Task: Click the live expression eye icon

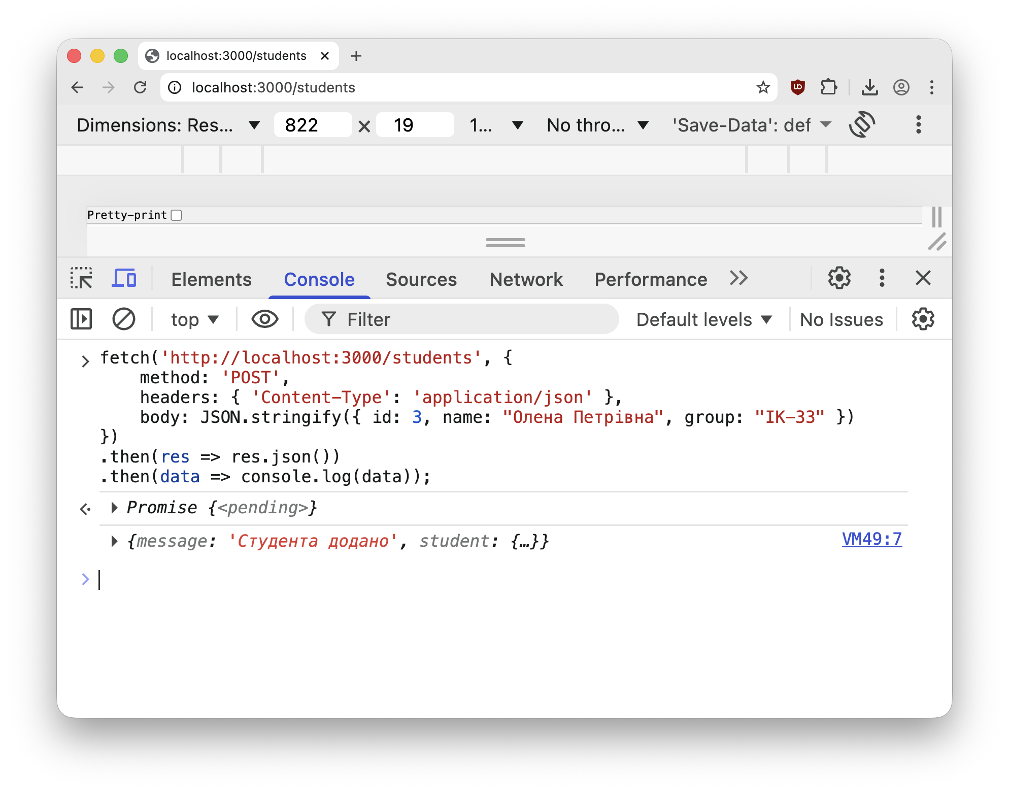Action: [x=264, y=319]
